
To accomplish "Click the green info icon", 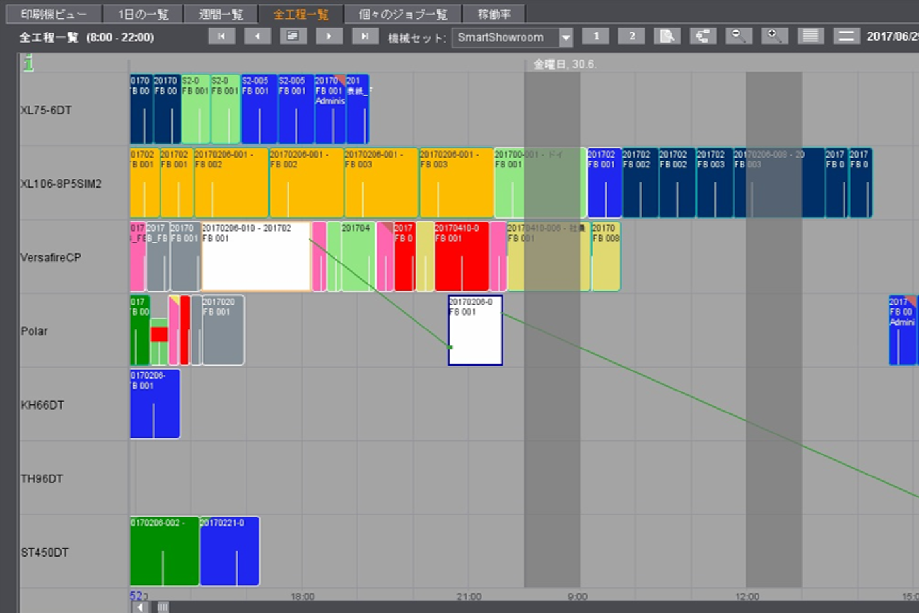I will coord(28,63).
